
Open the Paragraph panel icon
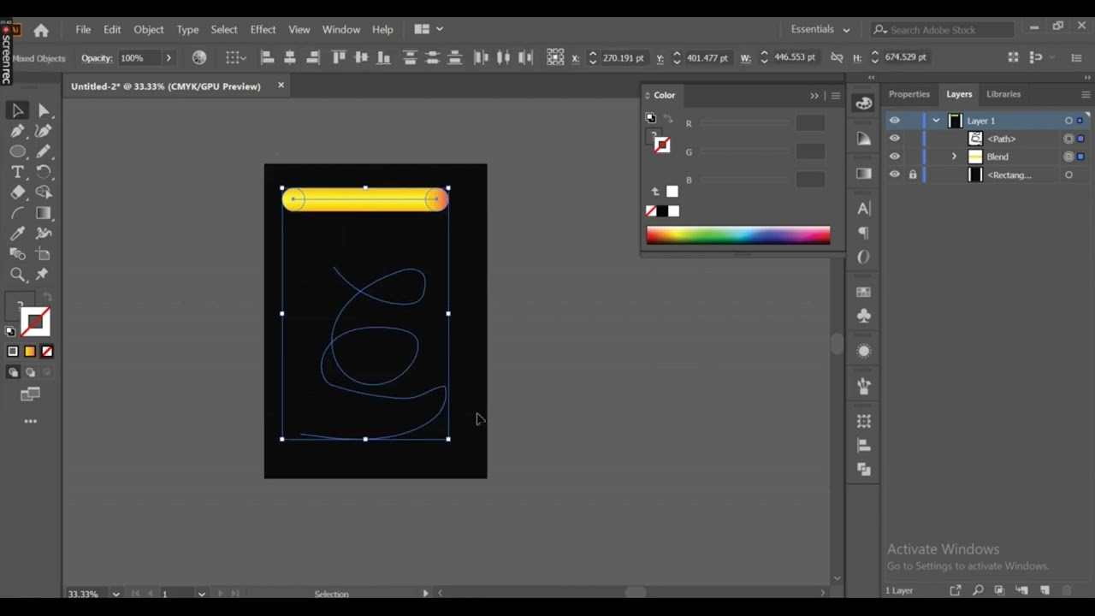(864, 233)
